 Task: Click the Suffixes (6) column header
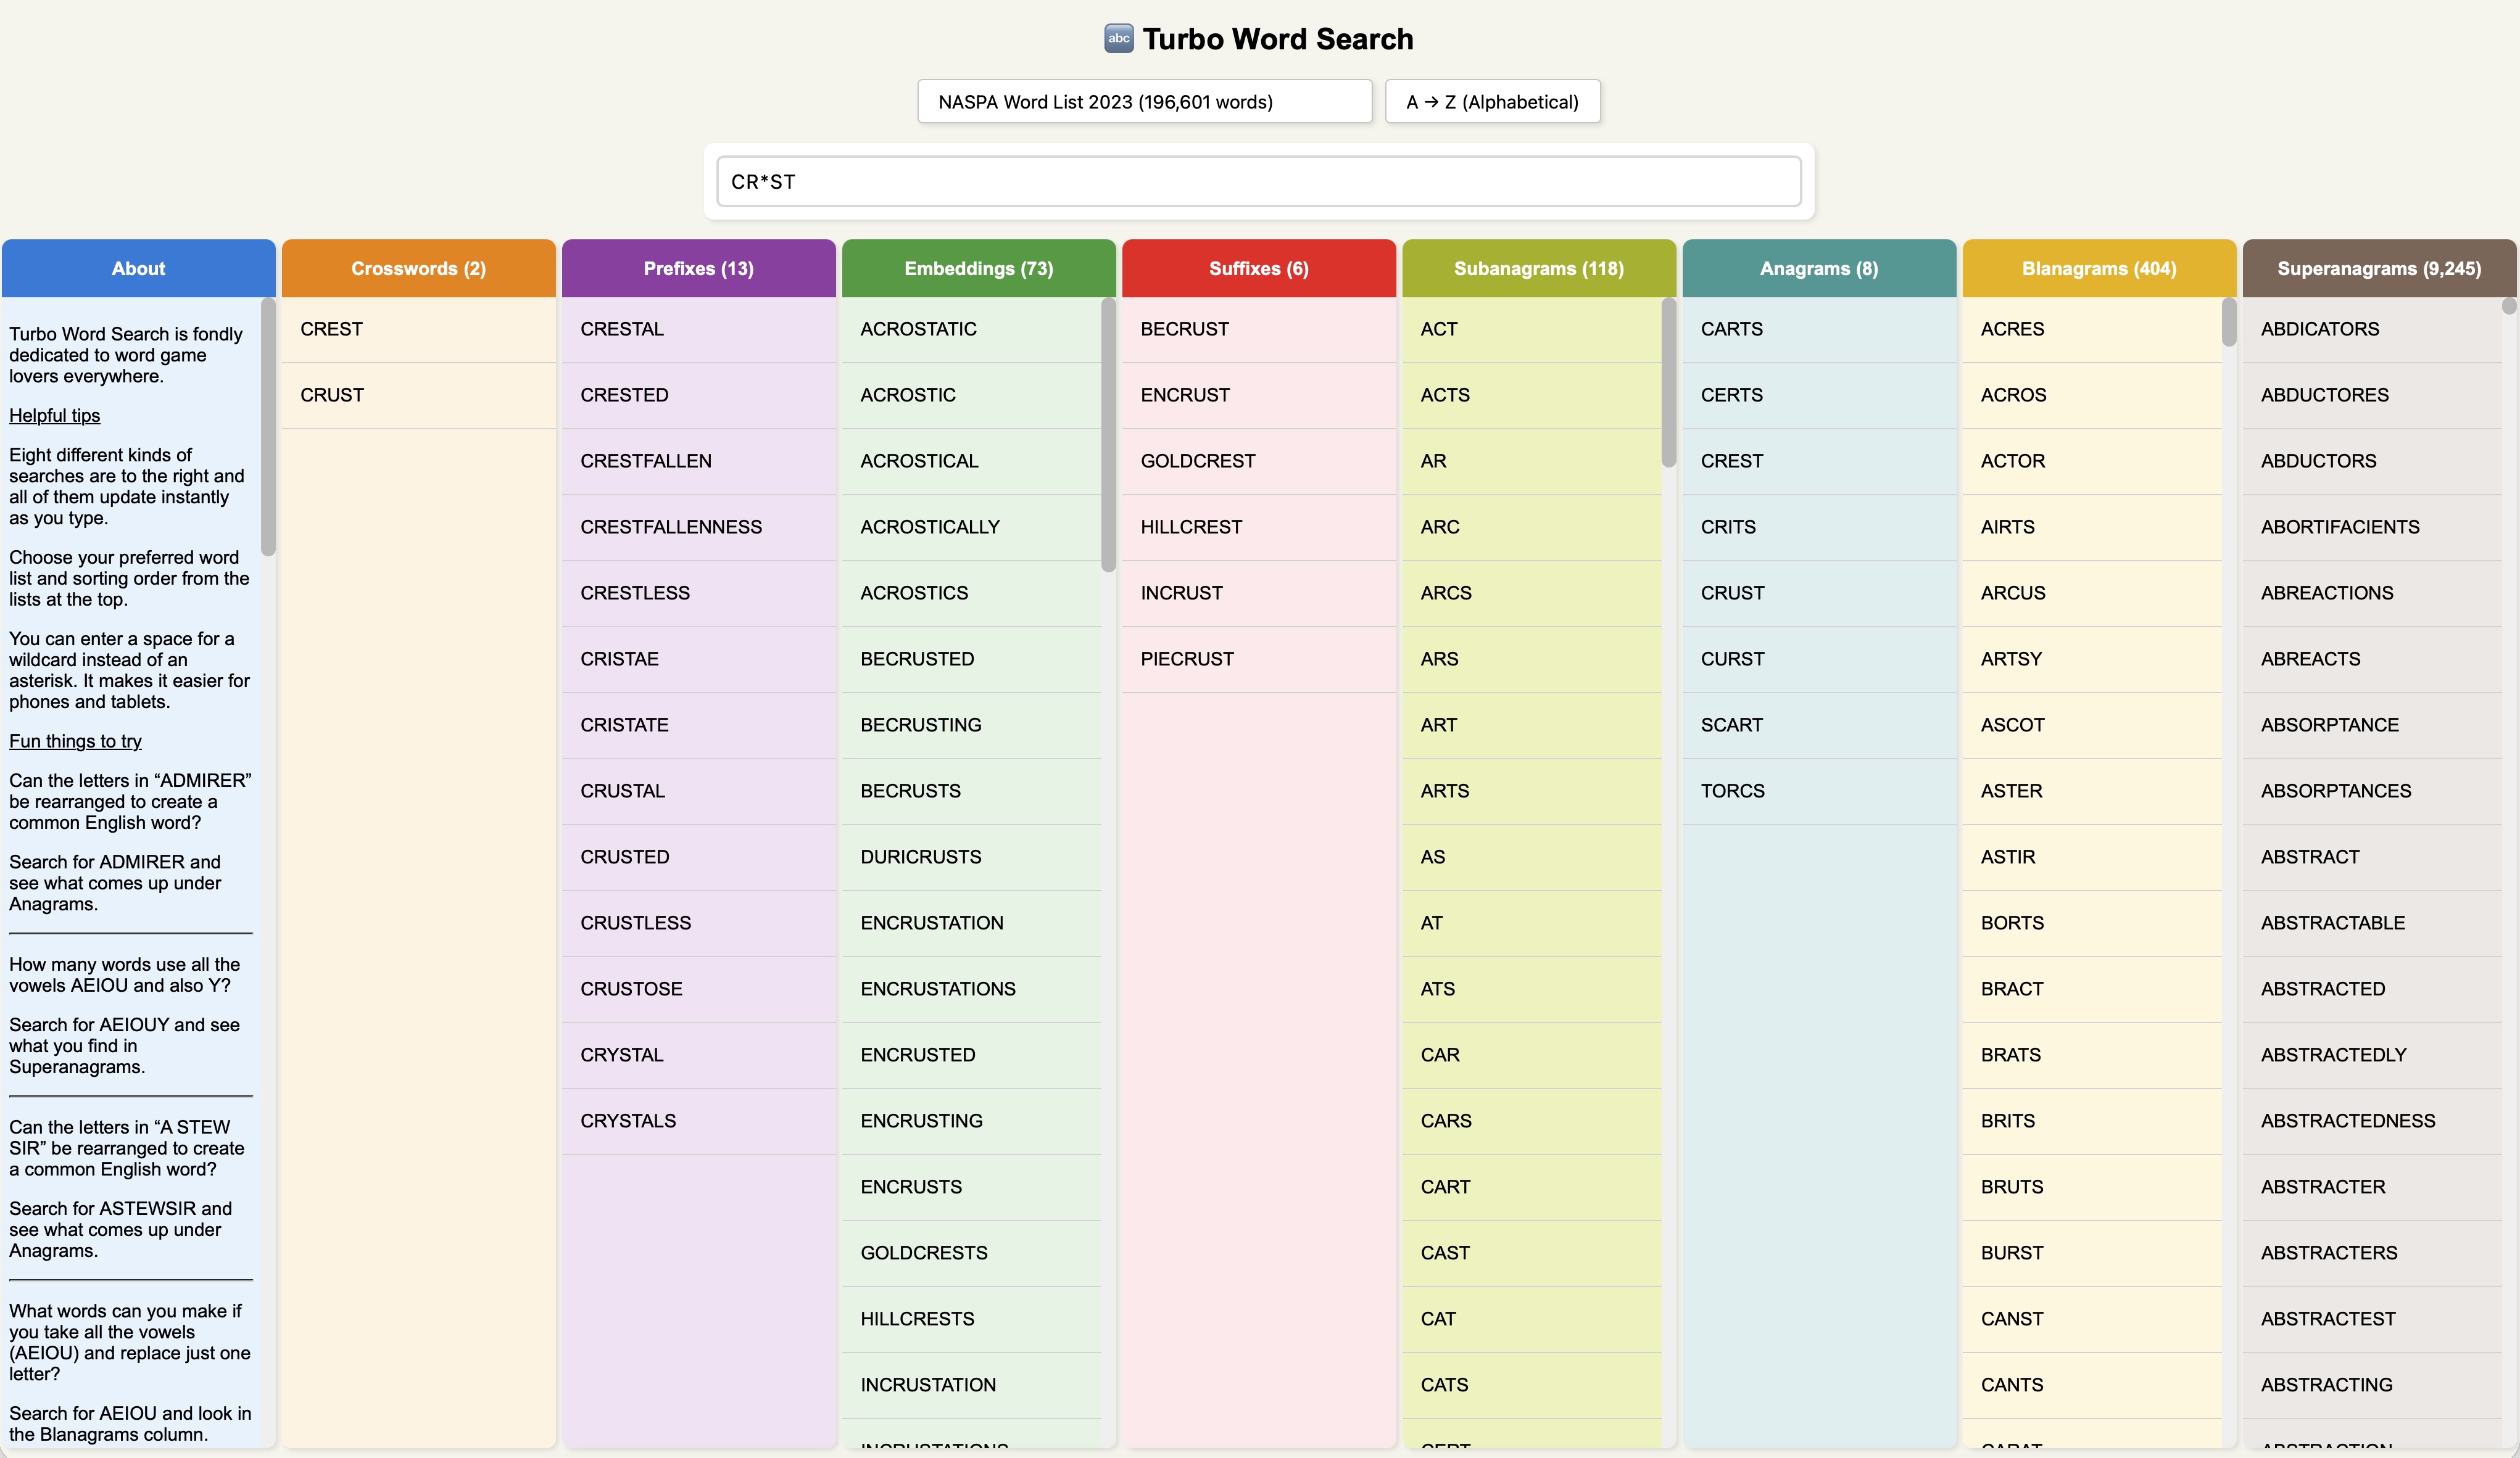1258,268
